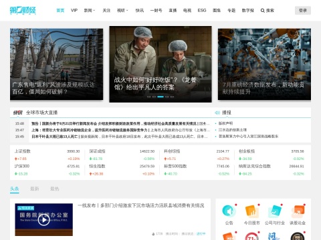Screen dimensions: 321x240
Task: Open the 江水边的创新土壤 bulletin link
Action: coord(233,130)
